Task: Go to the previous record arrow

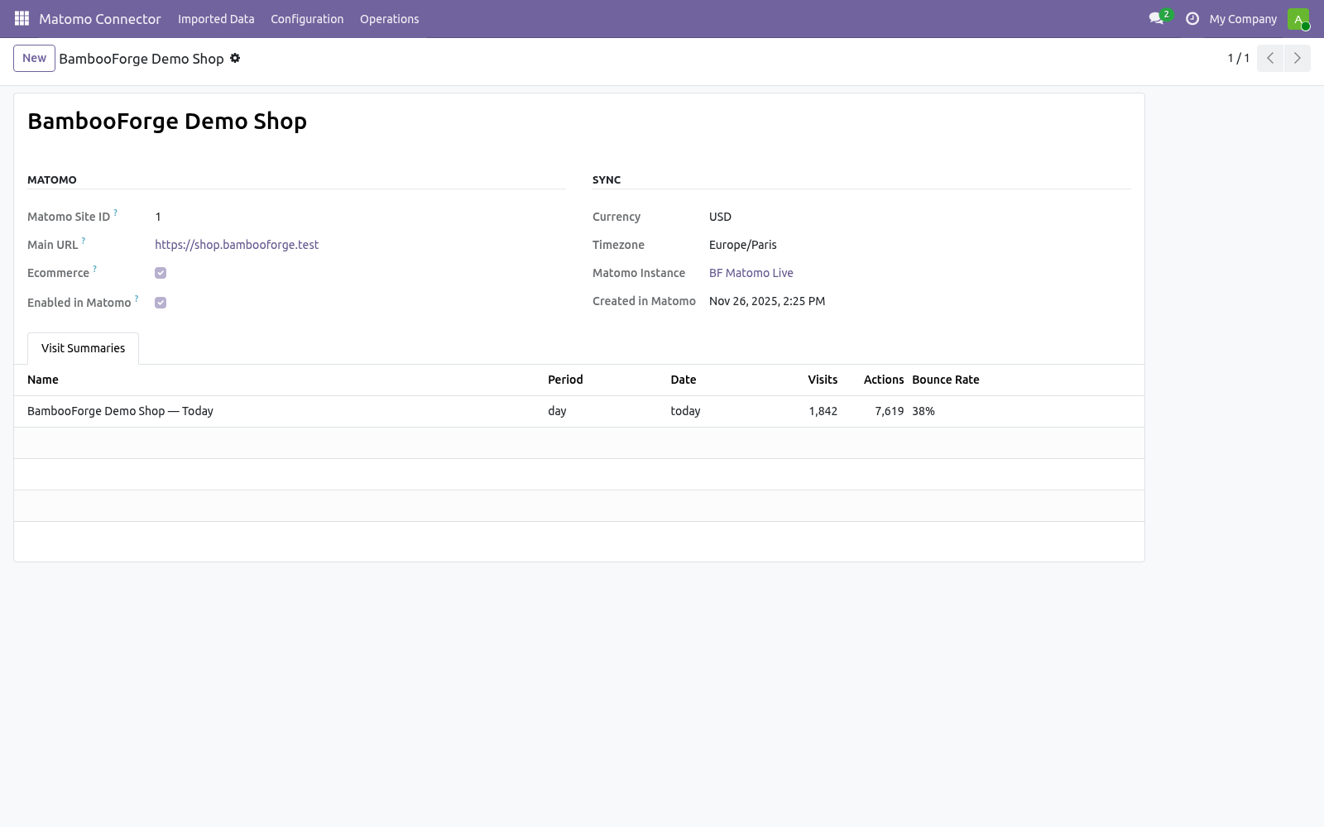Action: point(1270,58)
